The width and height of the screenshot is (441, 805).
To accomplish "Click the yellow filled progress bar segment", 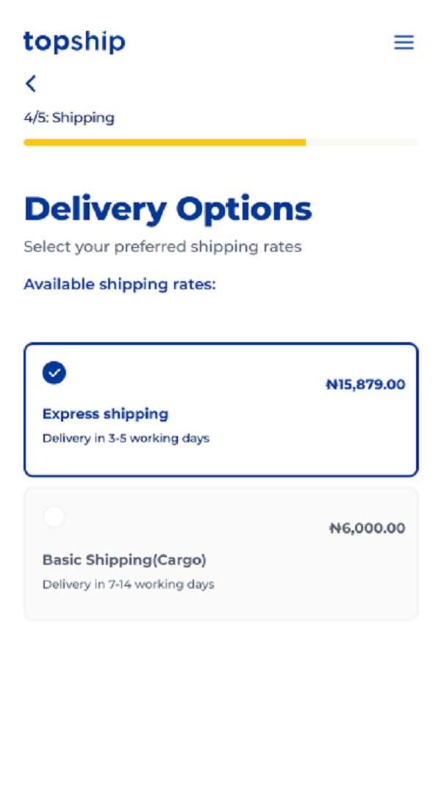I will pos(164,142).
